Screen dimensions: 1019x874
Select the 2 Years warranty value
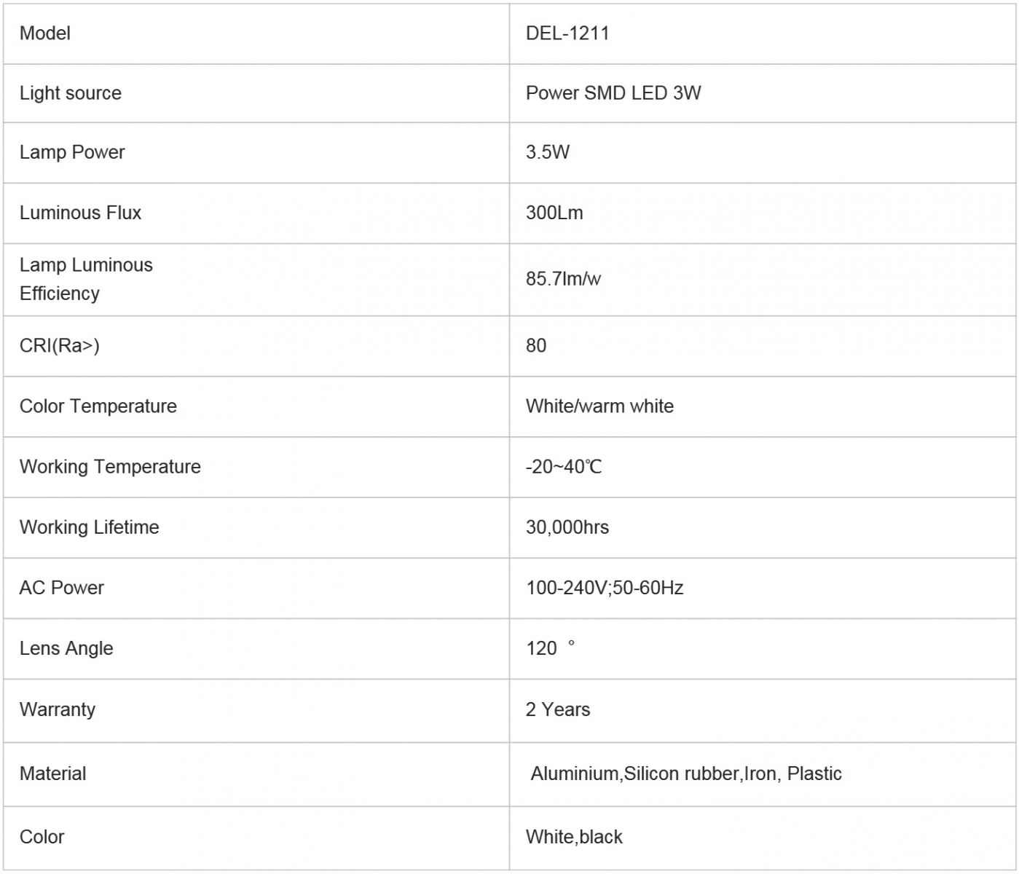pyautogui.click(x=558, y=709)
